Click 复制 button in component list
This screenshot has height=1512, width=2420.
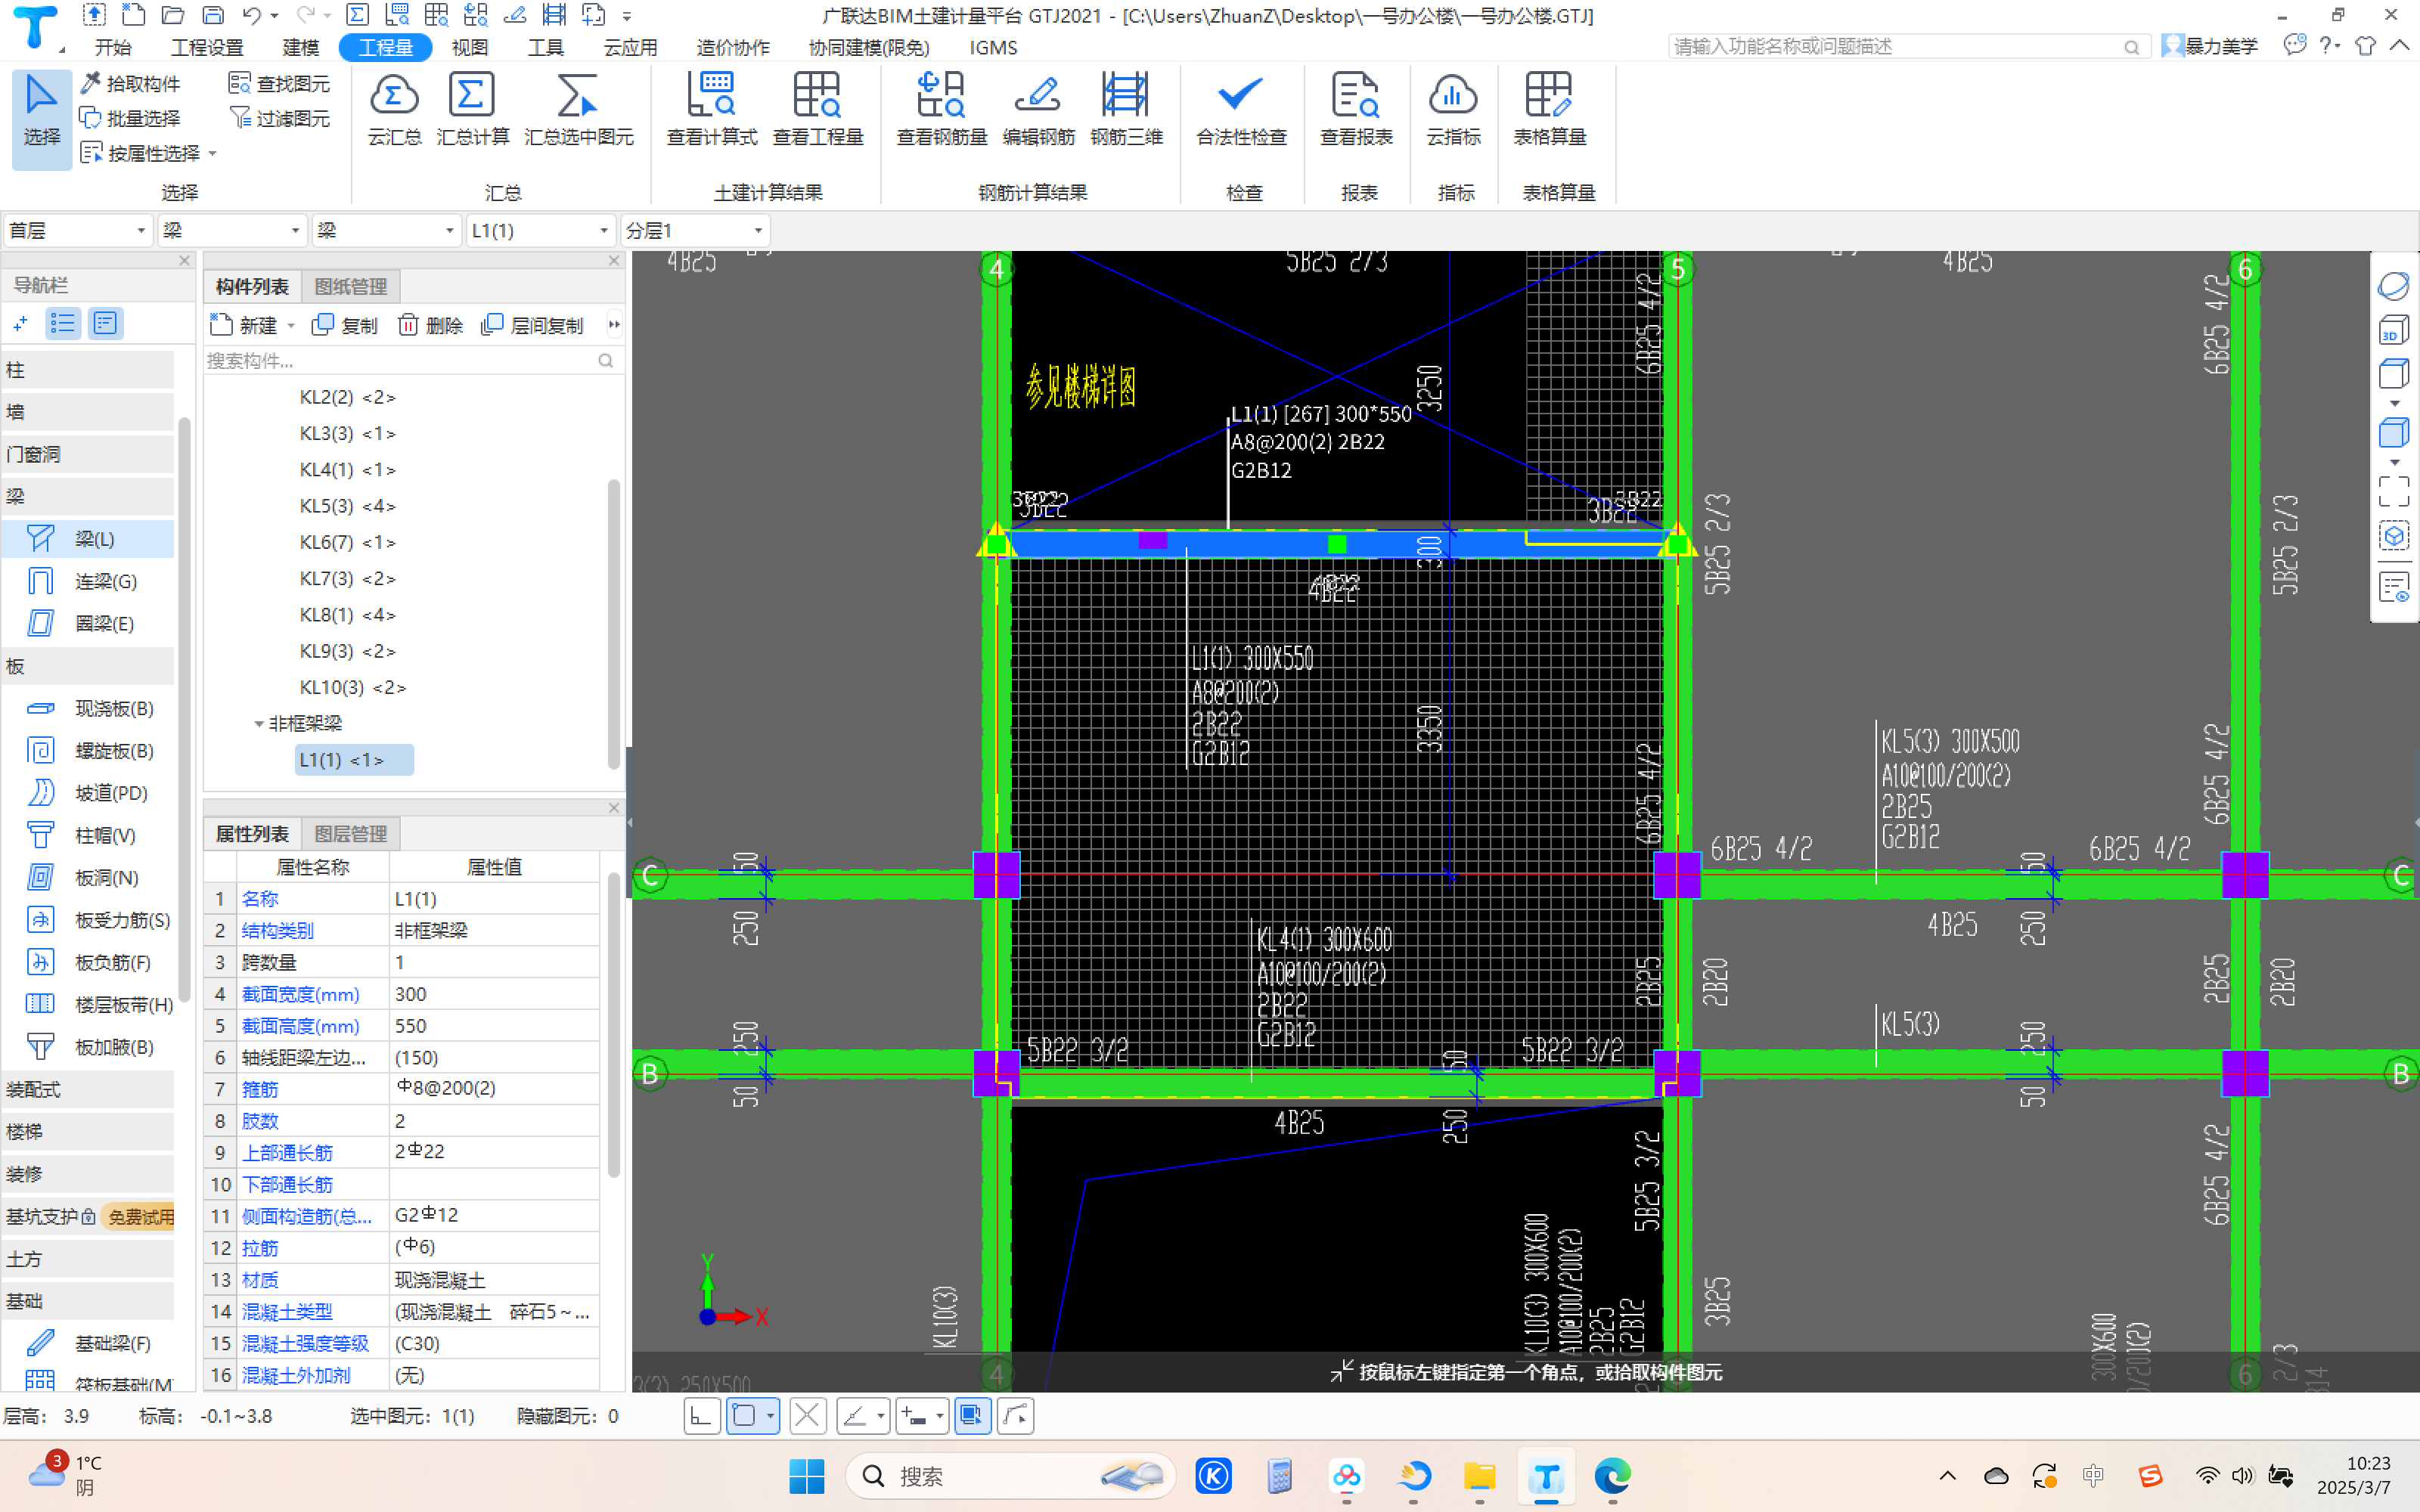(345, 326)
